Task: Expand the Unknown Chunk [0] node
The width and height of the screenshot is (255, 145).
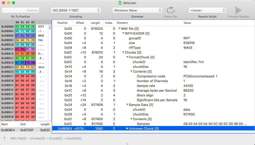Action: coord(127,129)
